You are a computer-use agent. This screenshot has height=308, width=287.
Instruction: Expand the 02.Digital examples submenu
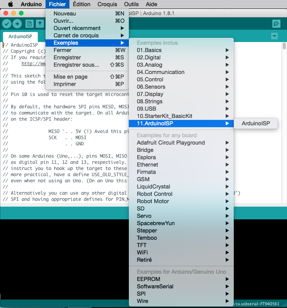[x=181, y=57]
